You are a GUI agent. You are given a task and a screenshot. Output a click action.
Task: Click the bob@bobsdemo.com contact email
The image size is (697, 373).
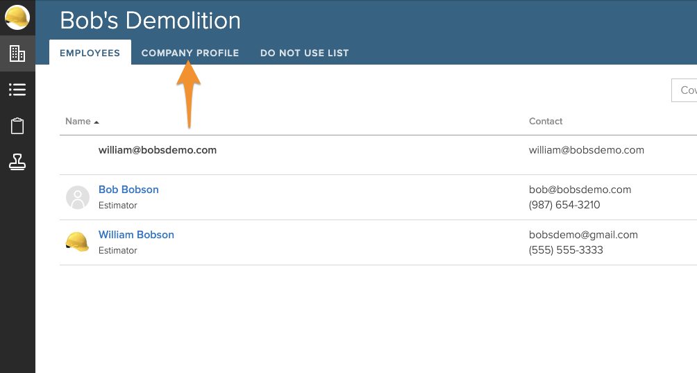[580, 190]
